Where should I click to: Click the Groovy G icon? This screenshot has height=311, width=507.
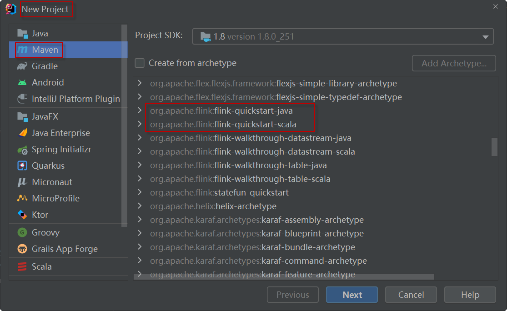pos(22,233)
